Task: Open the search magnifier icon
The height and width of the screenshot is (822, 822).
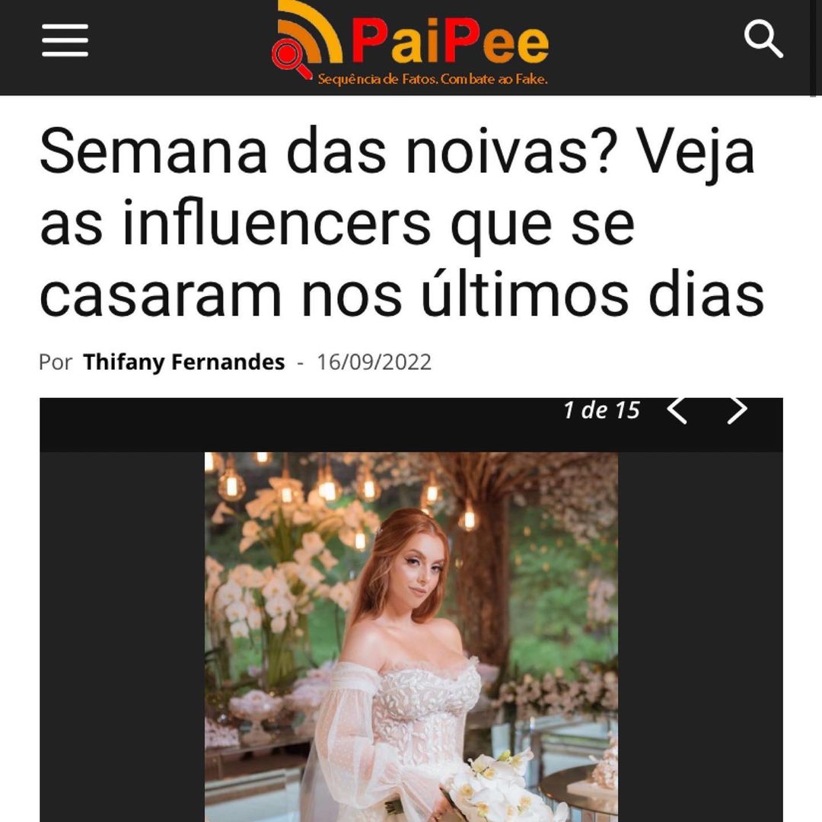Action: click(763, 39)
